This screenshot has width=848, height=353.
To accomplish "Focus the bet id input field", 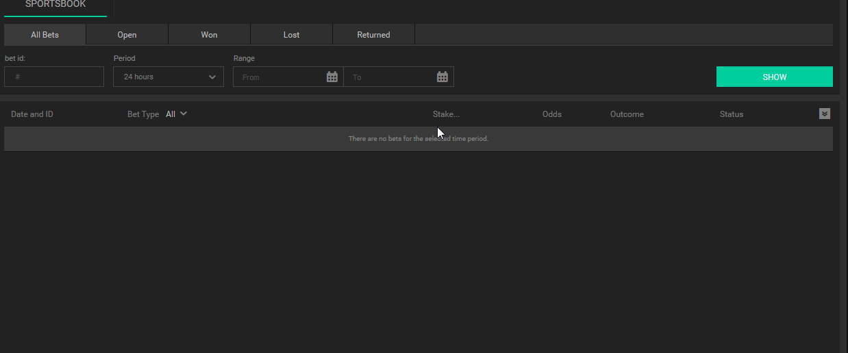I will pyautogui.click(x=54, y=77).
